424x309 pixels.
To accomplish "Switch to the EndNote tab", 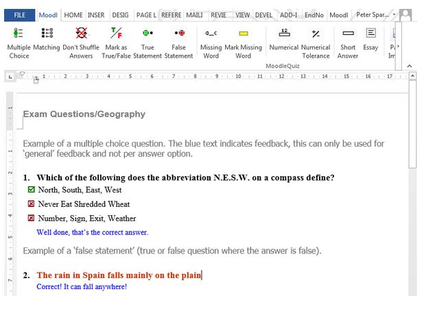I will (x=314, y=15).
